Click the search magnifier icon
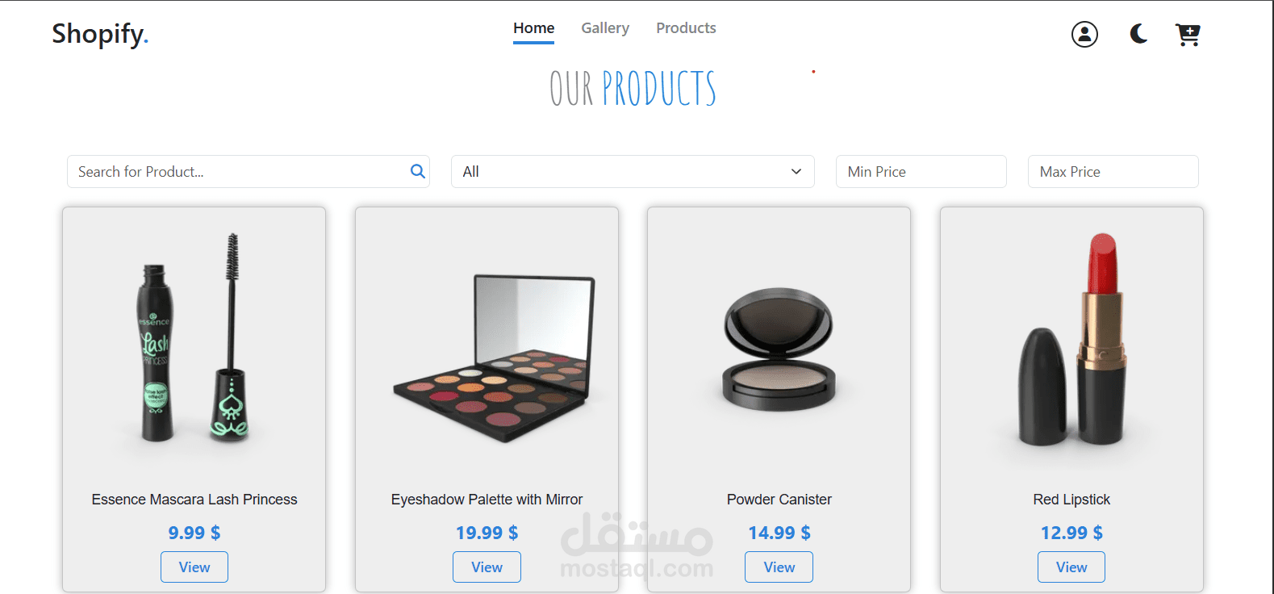Image resolution: width=1274 pixels, height=594 pixels. tap(417, 171)
